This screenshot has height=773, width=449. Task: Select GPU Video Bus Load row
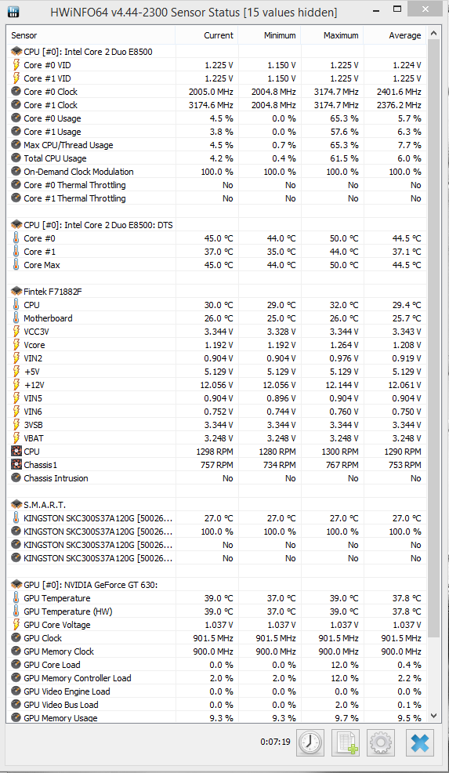click(217, 705)
